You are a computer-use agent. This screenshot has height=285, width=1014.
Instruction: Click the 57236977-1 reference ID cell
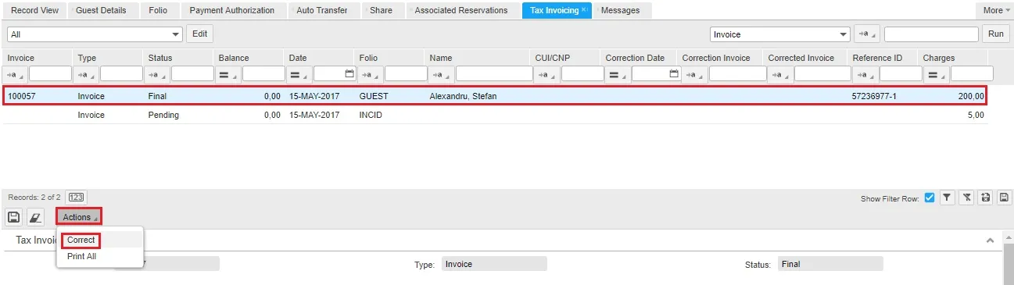[874, 96]
